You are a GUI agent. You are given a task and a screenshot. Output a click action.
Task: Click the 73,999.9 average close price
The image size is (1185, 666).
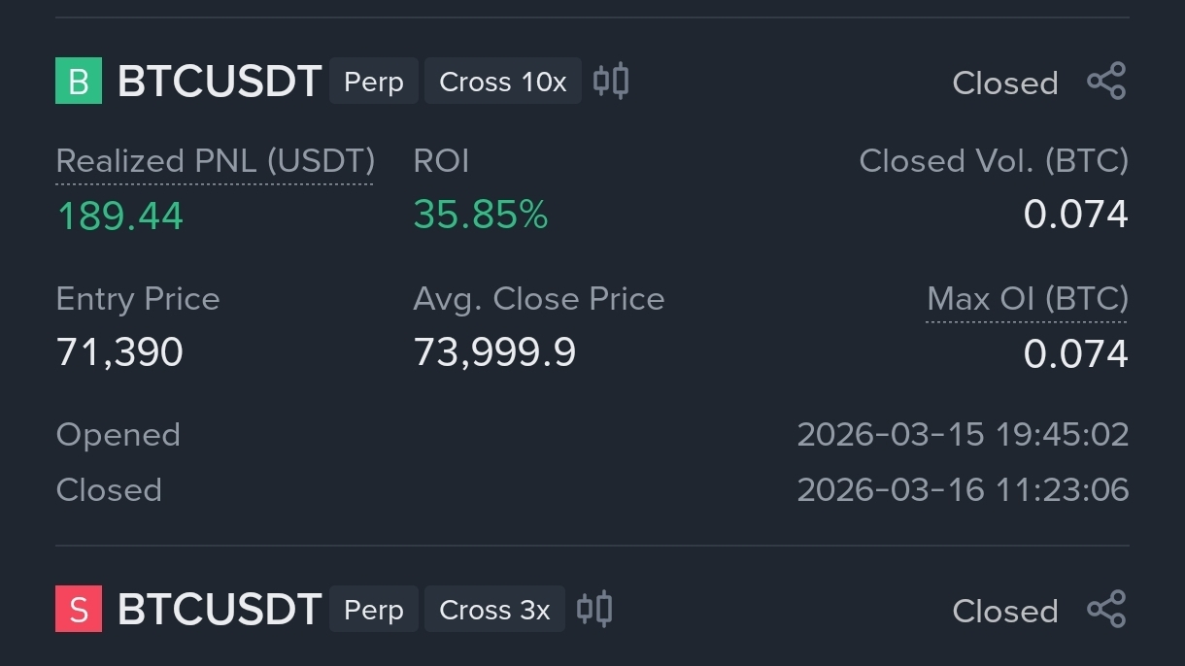pos(494,352)
